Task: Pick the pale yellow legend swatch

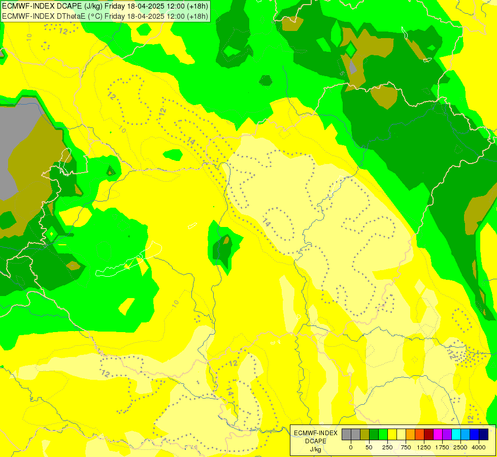Action: point(401,434)
